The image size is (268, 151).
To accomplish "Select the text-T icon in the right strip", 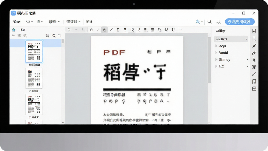I will pyautogui.click(x=254, y=60).
